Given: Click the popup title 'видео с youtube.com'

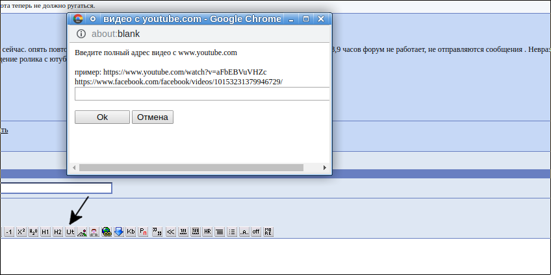Looking at the screenshot, I should [x=152, y=19].
